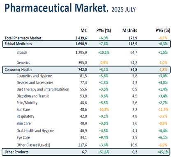Viewport: 172px width, 159px height.
Task: Click Other Products +51,6% growth value
Action: pyautogui.click(x=103, y=152)
